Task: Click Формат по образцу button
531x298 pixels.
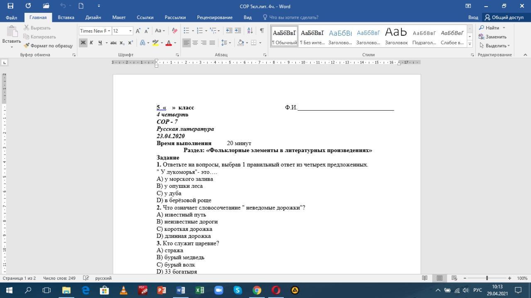Action: (x=48, y=46)
